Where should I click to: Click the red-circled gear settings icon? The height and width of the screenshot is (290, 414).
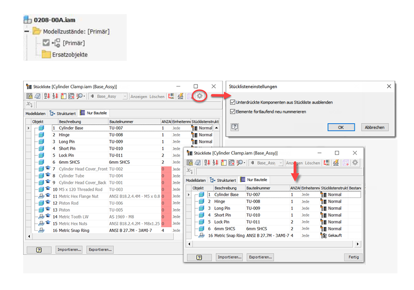[x=200, y=96]
